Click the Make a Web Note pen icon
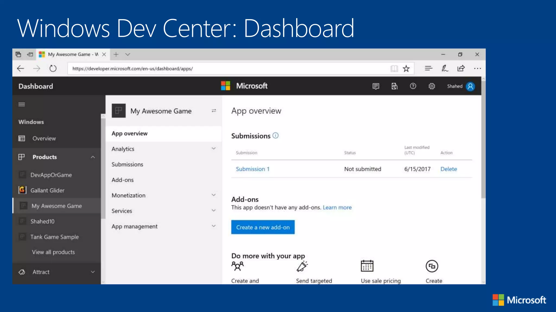 click(x=445, y=68)
